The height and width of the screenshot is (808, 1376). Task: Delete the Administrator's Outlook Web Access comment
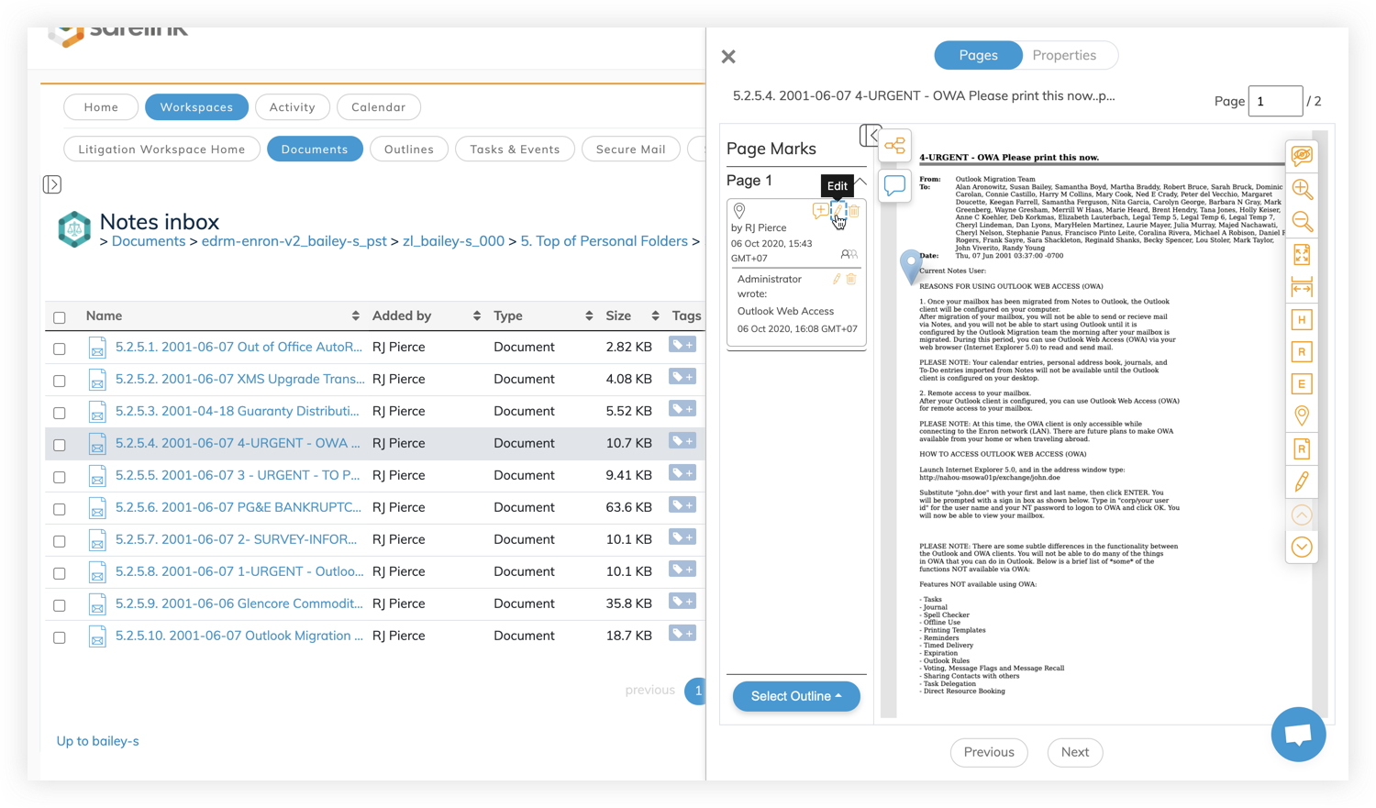(851, 279)
